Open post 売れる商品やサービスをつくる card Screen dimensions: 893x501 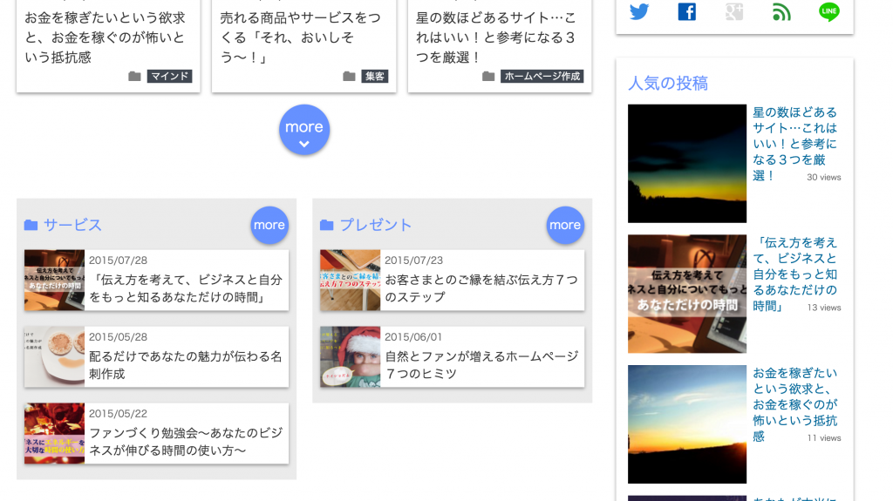[x=300, y=37]
